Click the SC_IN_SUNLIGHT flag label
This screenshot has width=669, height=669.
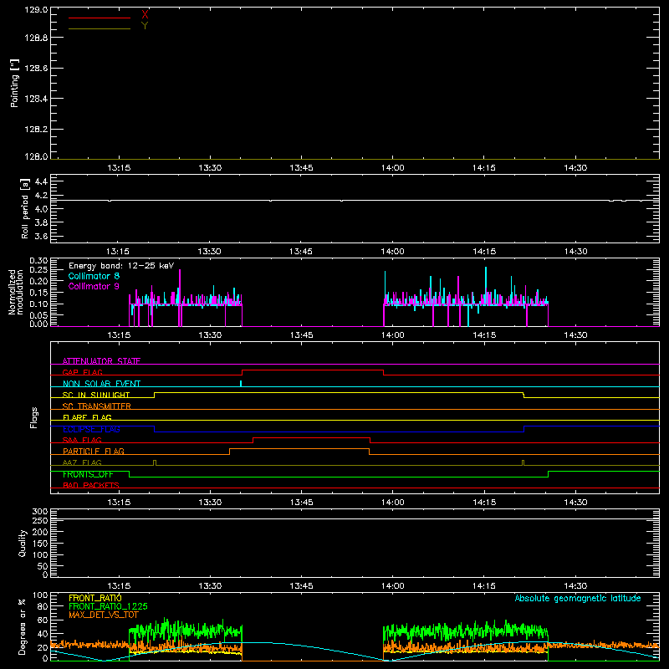click(96, 395)
